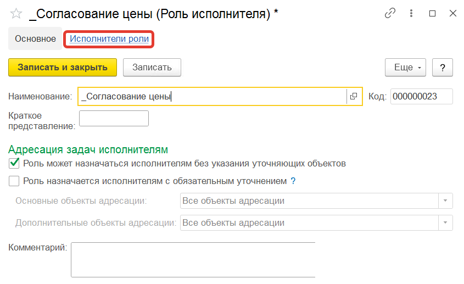Click into the Краткое представление field

114,119
